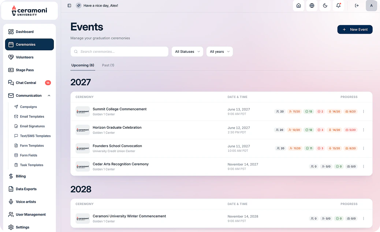The height and width of the screenshot is (232, 380).
Task: Select Ceremonies in sidebar
Action: click(29, 44)
